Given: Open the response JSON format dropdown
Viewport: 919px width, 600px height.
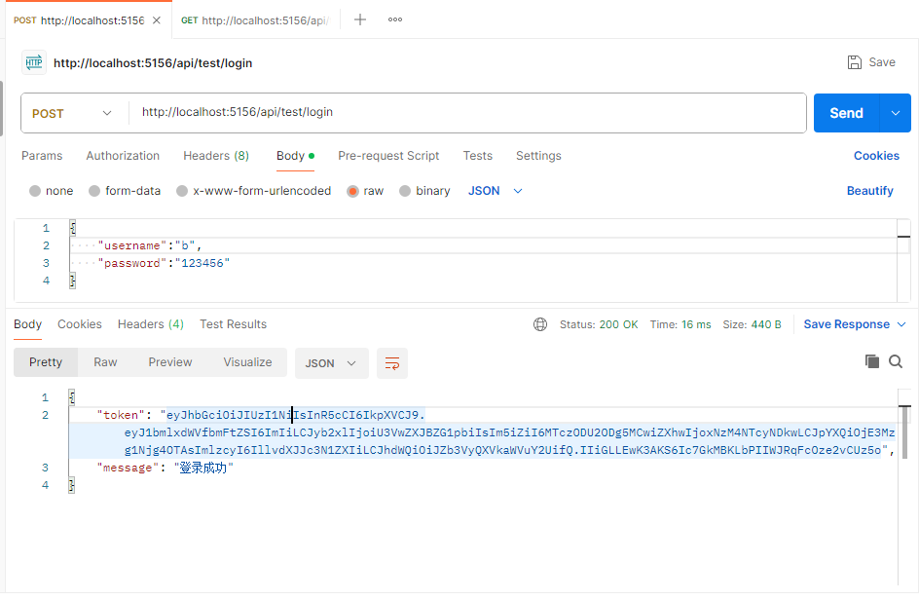Looking at the screenshot, I should pyautogui.click(x=331, y=363).
